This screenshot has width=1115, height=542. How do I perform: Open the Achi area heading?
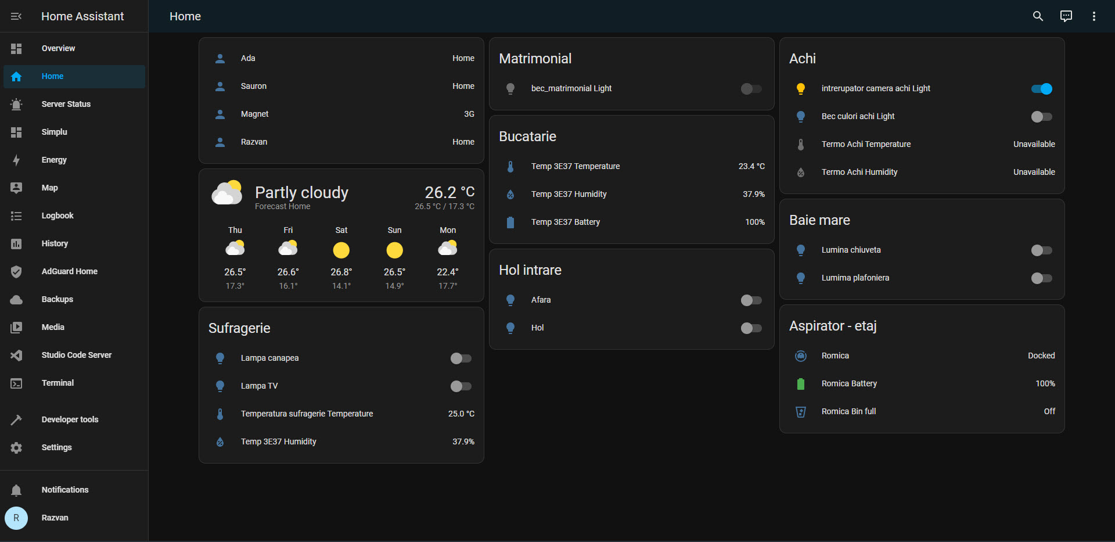[803, 59]
